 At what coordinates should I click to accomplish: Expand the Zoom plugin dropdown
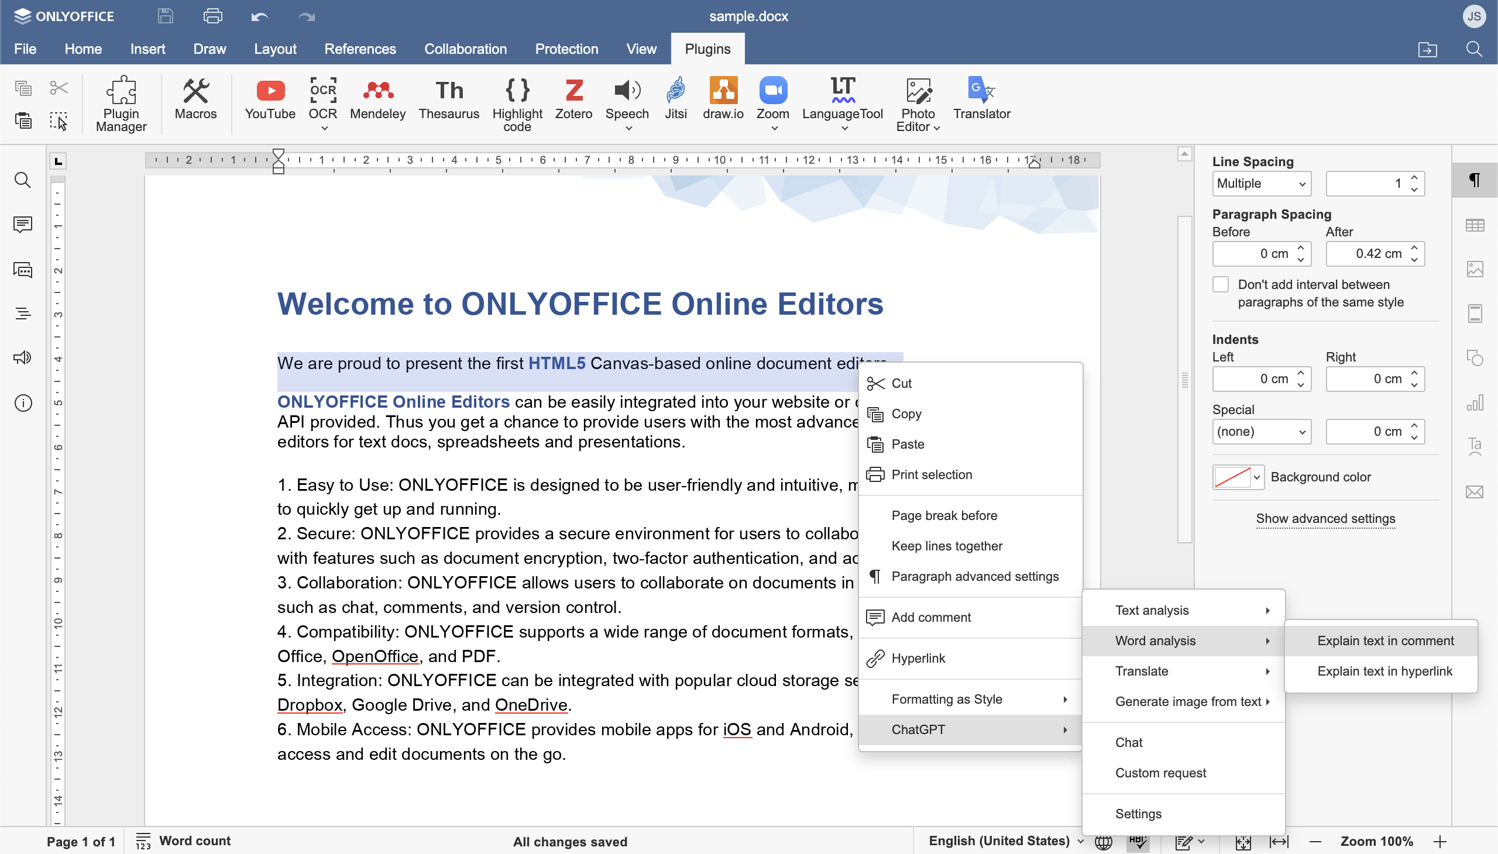pos(774,128)
